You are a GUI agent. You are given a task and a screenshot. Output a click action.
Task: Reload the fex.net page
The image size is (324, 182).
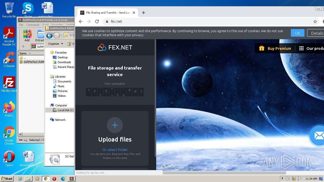tap(97, 21)
